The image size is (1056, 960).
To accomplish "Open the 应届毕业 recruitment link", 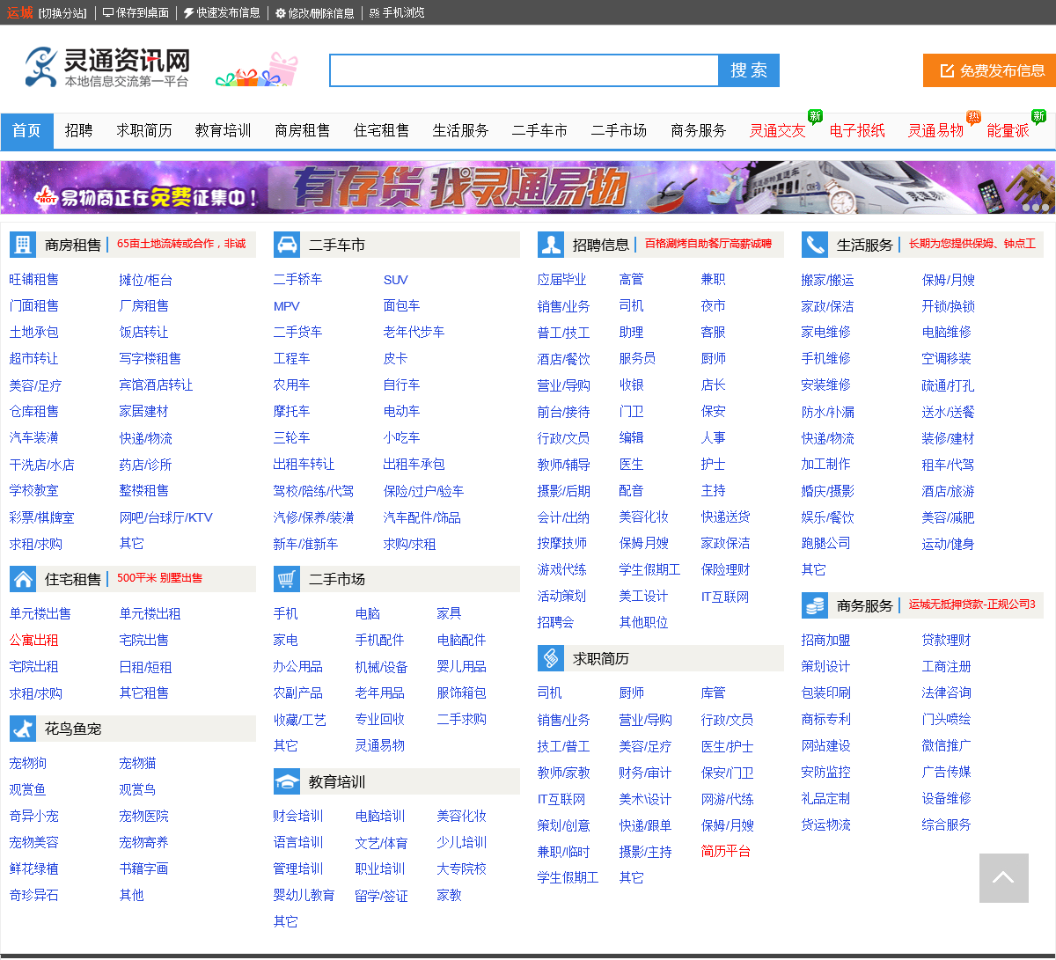I will pos(562,279).
